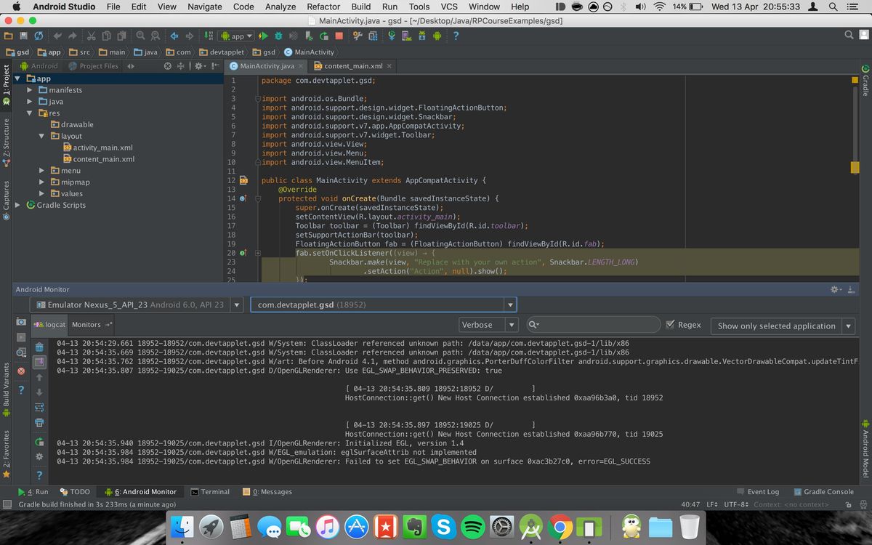This screenshot has height=545, width=872.
Task: Click the Screen Capture camera icon
Action: click(21, 322)
